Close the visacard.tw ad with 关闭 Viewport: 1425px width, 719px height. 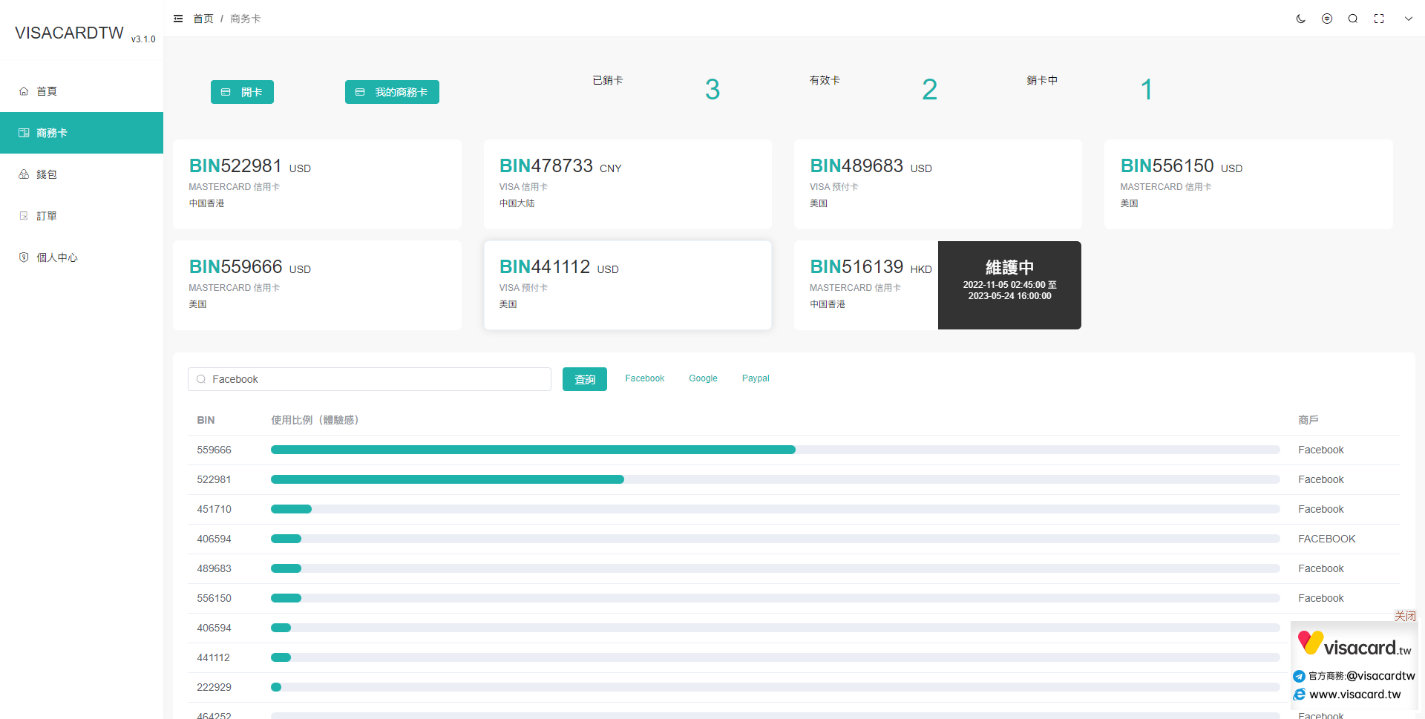[1405, 616]
